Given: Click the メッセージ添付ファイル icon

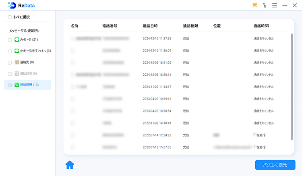Looking at the screenshot, I should click(x=17, y=51).
